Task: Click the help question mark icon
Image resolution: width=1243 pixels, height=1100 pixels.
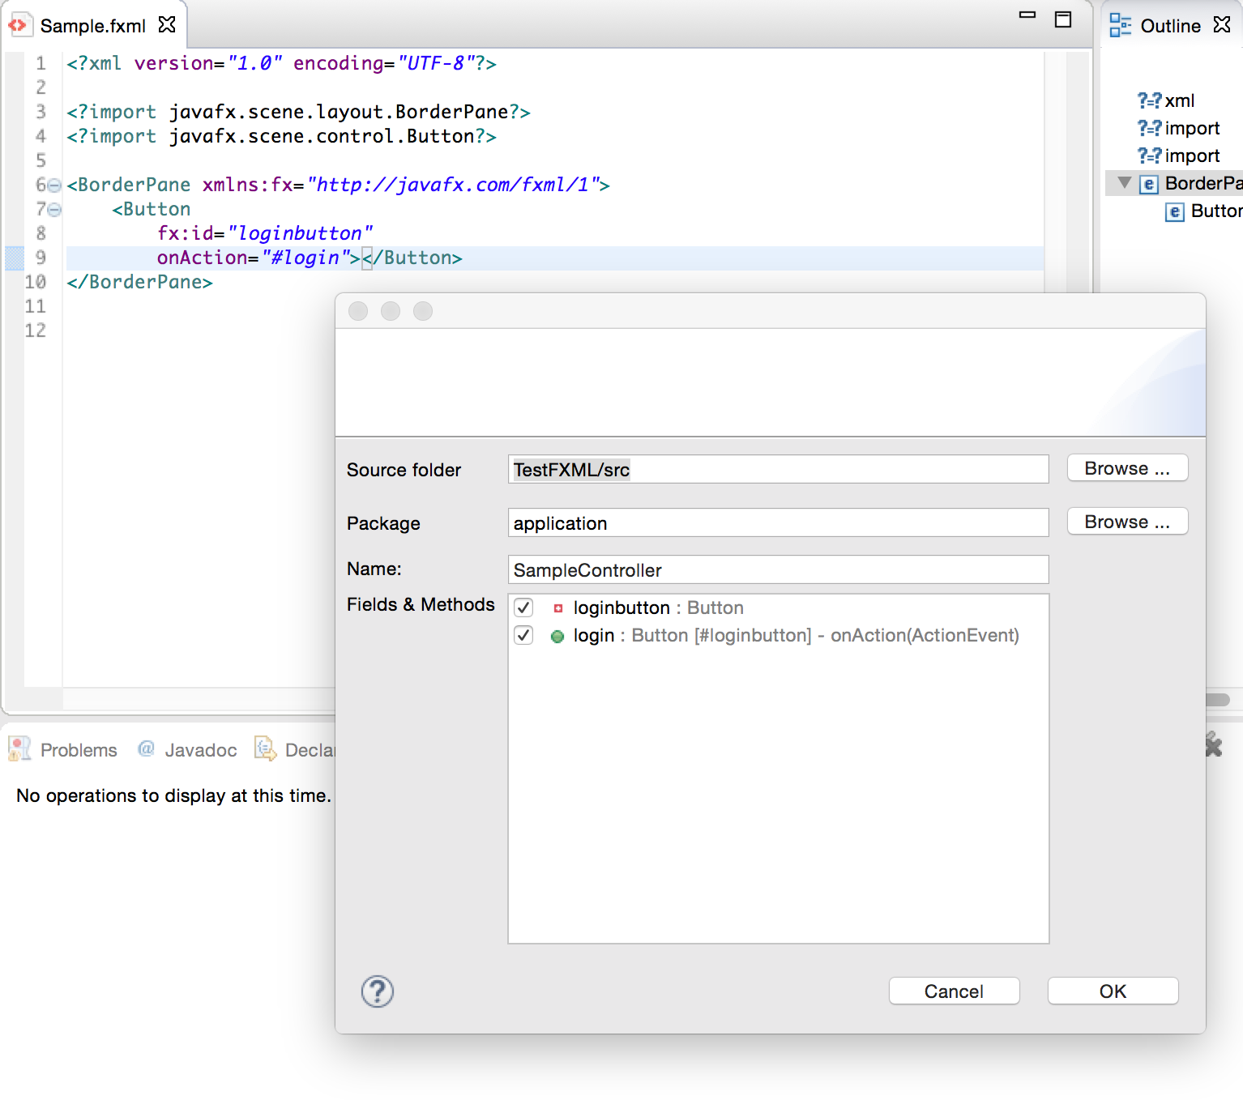Action: (377, 991)
